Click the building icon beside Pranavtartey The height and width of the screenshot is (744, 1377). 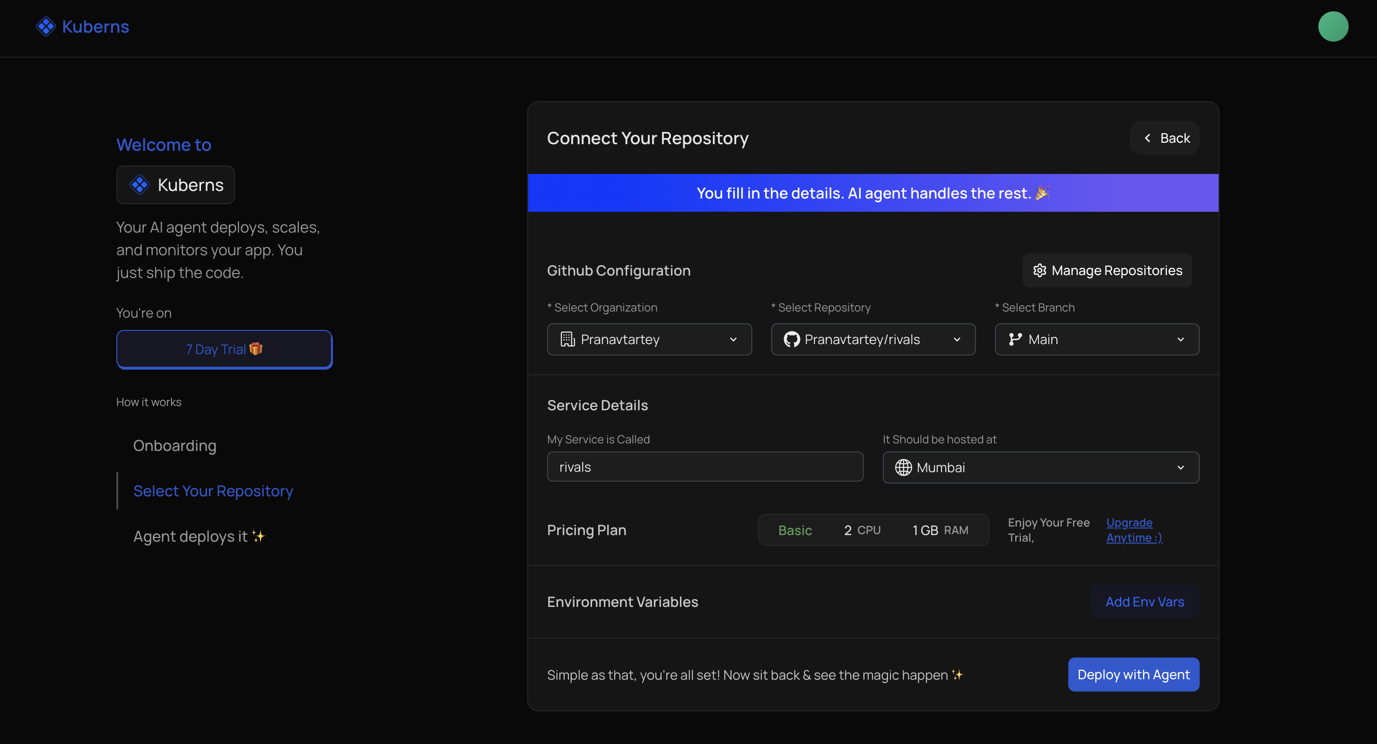(x=567, y=339)
